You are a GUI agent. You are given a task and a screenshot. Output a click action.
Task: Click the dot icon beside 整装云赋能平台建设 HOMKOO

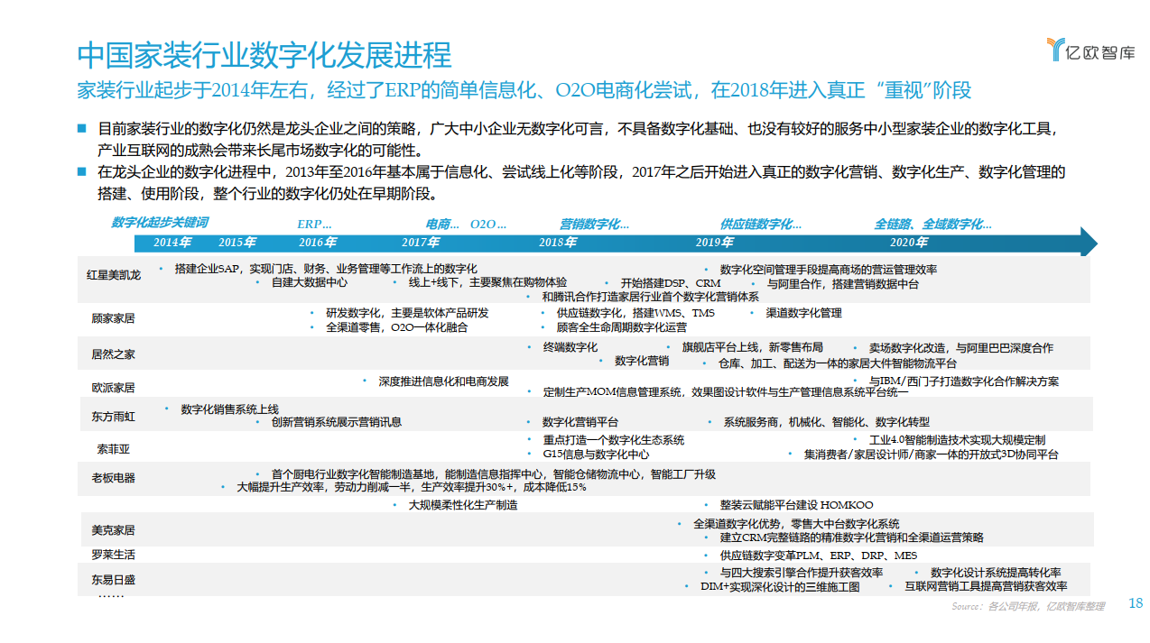tap(707, 504)
